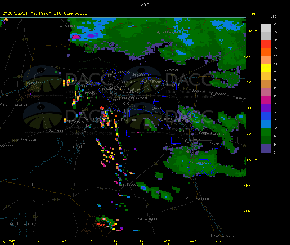The height and width of the screenshot is (245, 290).
Task: Click the Goico map label
Action: [197, 90]
